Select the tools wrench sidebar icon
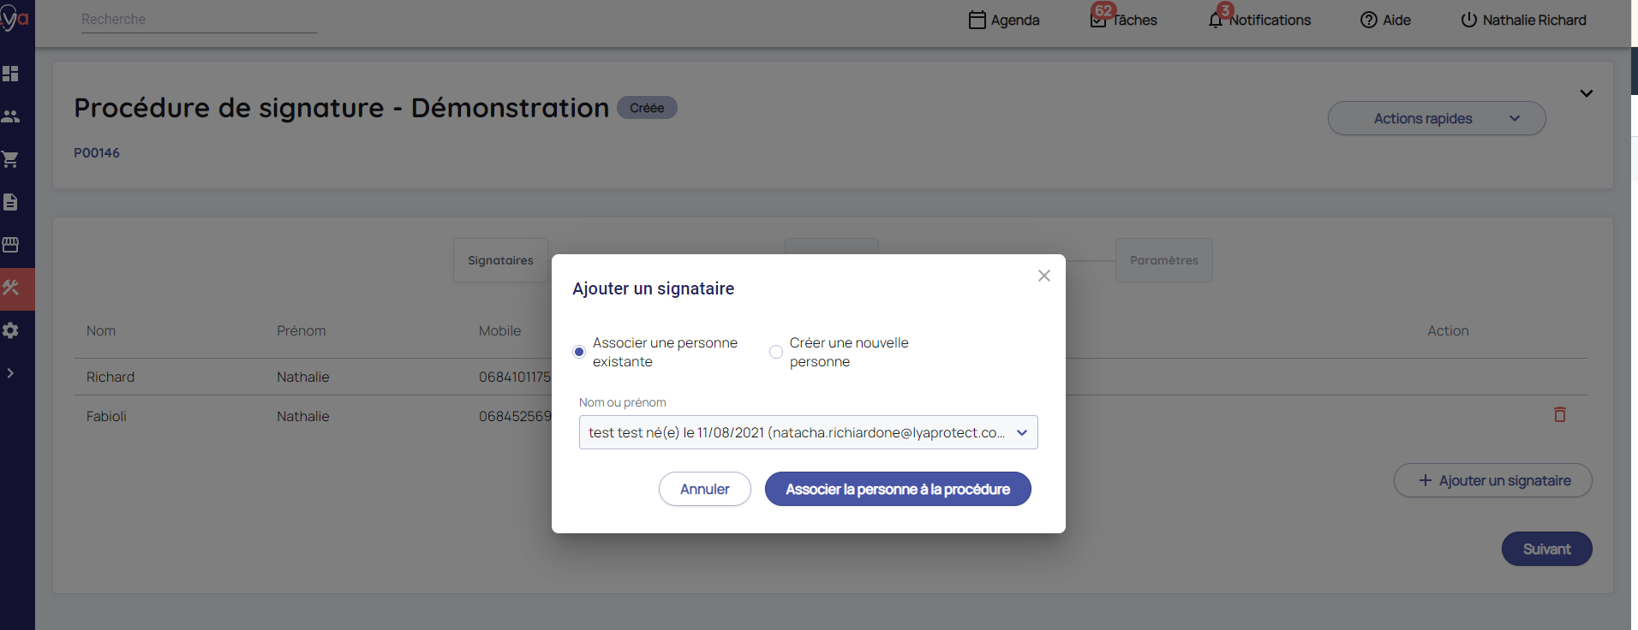This screenshot has height=630, width=1638. coord(10,288)
